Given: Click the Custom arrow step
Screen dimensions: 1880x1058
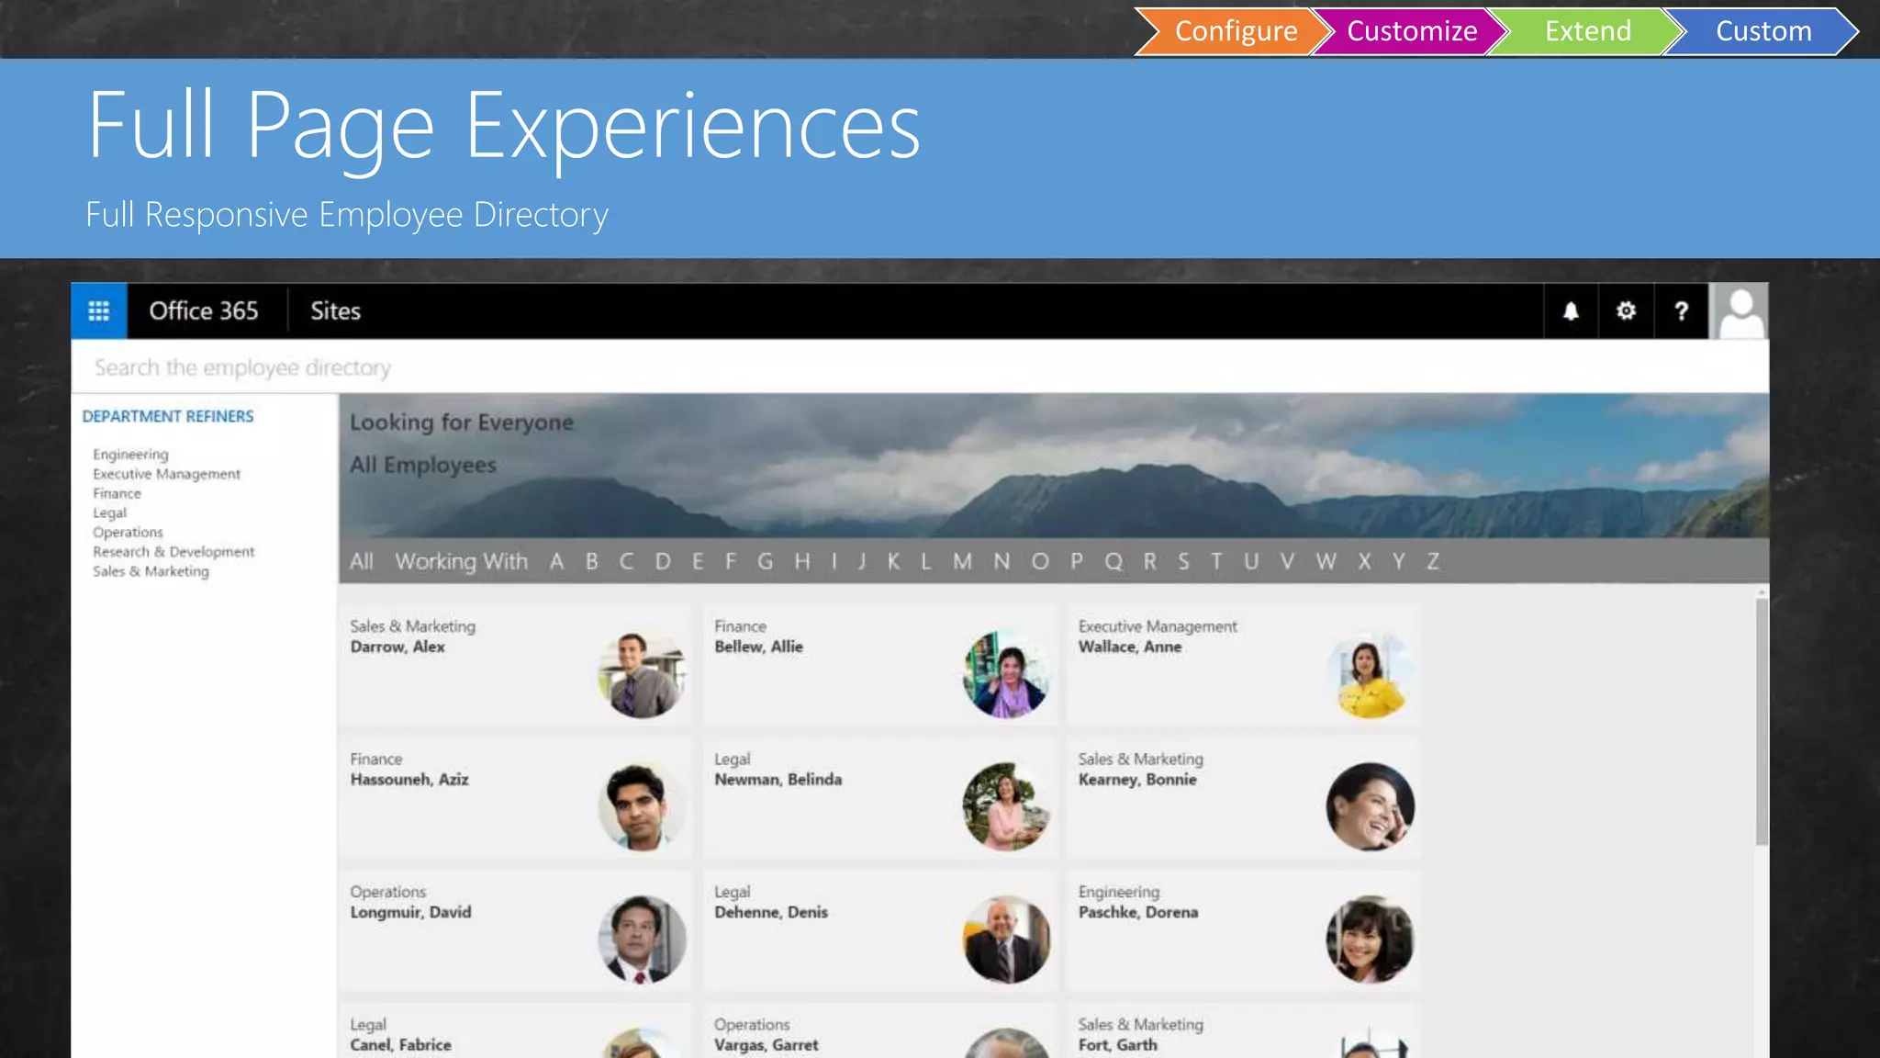Looking at the screenshot, I should [x=1762, y=31].
